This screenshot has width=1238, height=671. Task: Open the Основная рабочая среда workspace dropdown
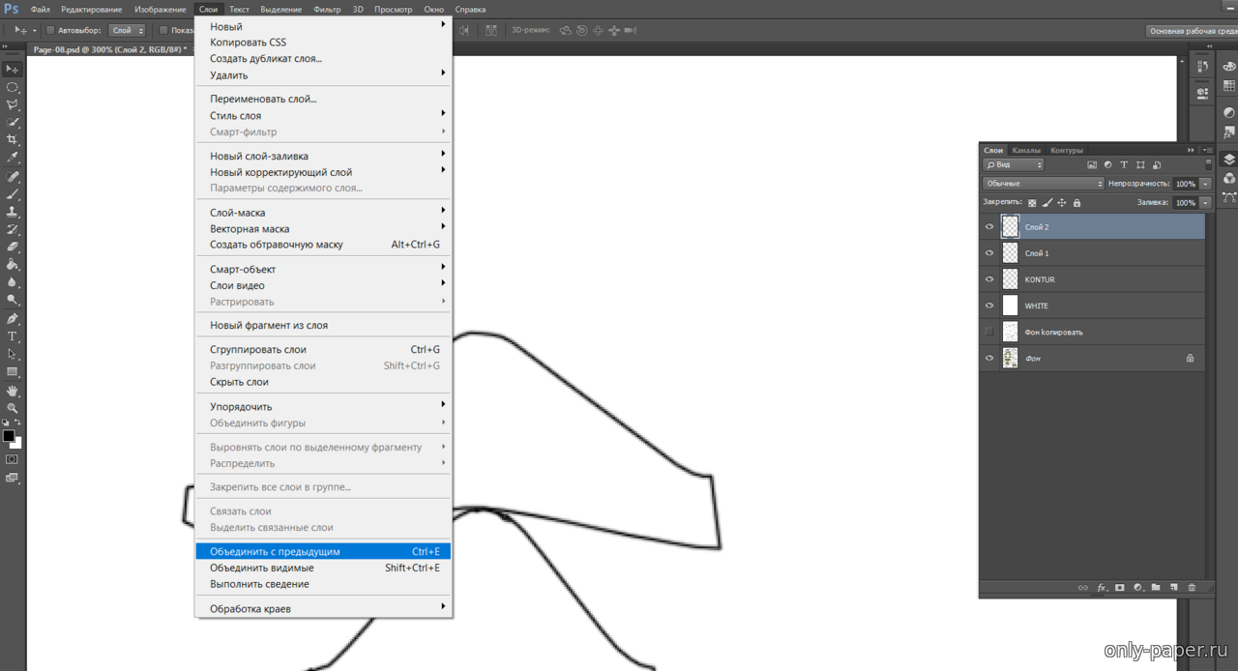pos(1192,31)
